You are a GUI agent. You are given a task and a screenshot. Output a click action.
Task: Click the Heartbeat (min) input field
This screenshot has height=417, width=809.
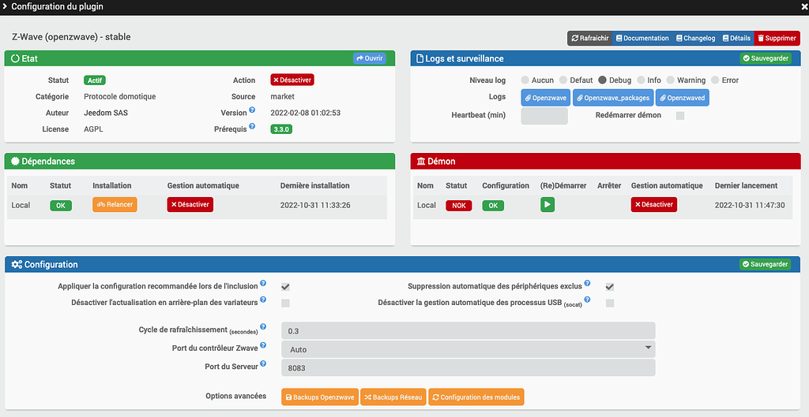coord(544,116)
